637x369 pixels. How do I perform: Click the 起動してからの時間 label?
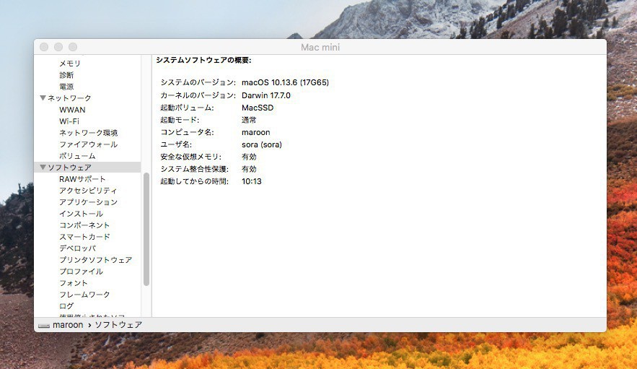[195, 181]
